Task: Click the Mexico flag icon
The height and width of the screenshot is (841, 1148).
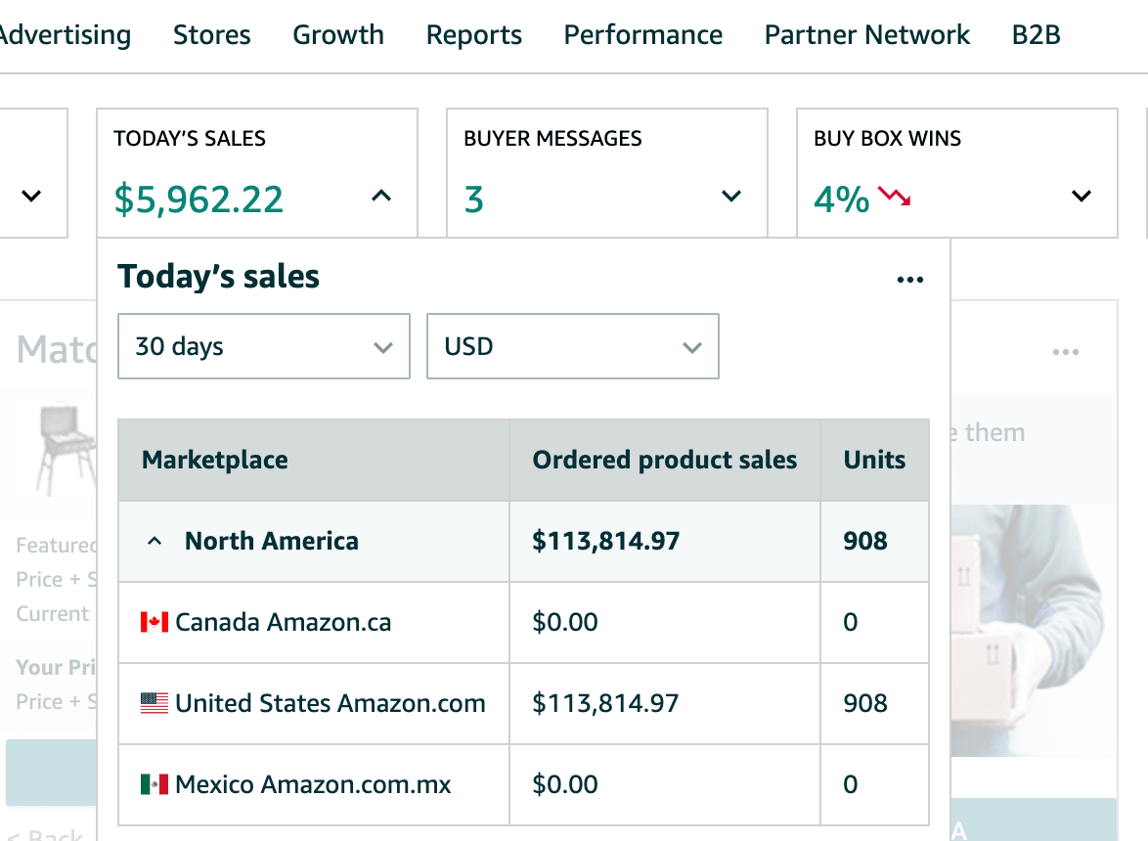Action: tap(155, 784)
